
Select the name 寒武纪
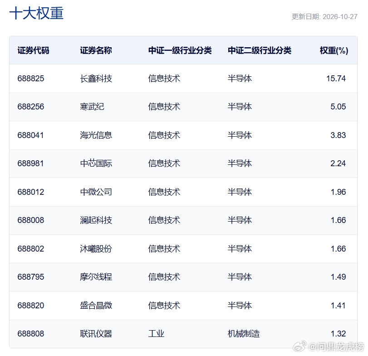click(x=92, y=107)
